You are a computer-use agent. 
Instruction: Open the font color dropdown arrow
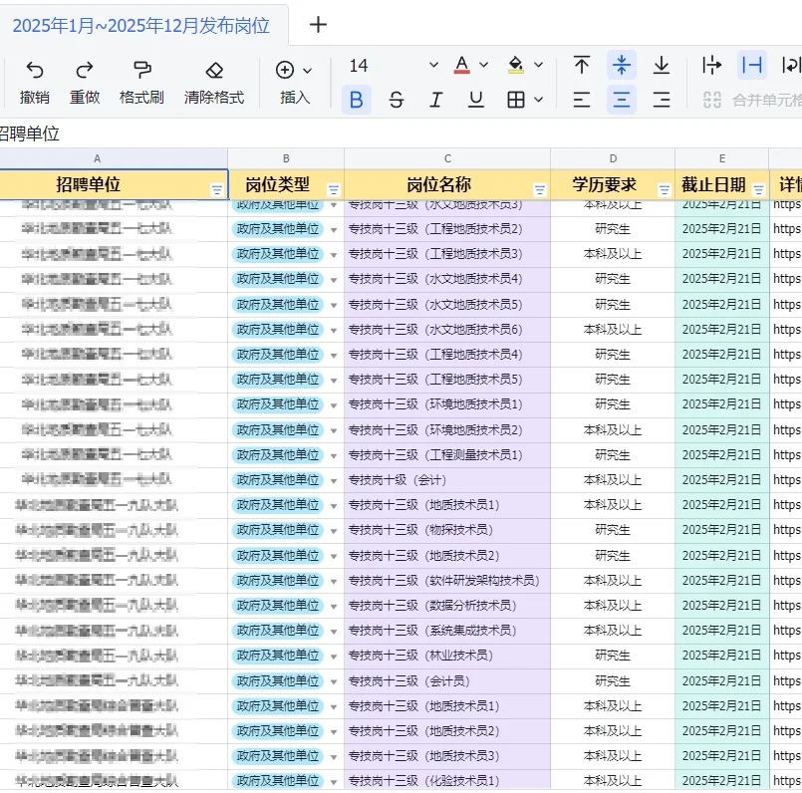point(484,65)
